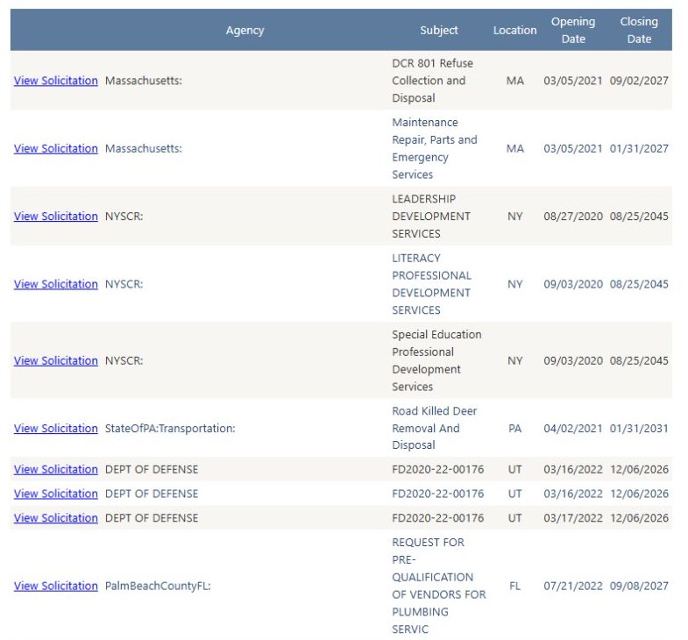Select the 'LITERACY PROFESSIONAL DEVELOPMENT SERVICES' subject

pos(432,284)
